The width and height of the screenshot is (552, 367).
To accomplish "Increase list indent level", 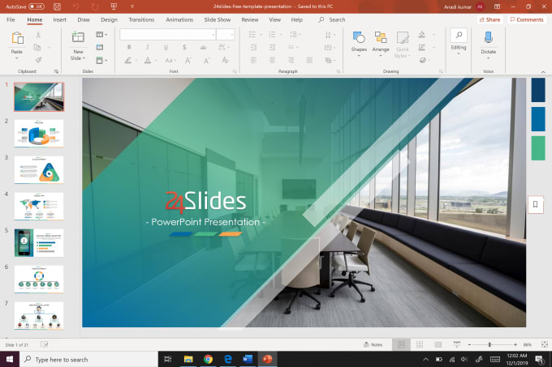I will pyautogui.click(x=272, y=47).
